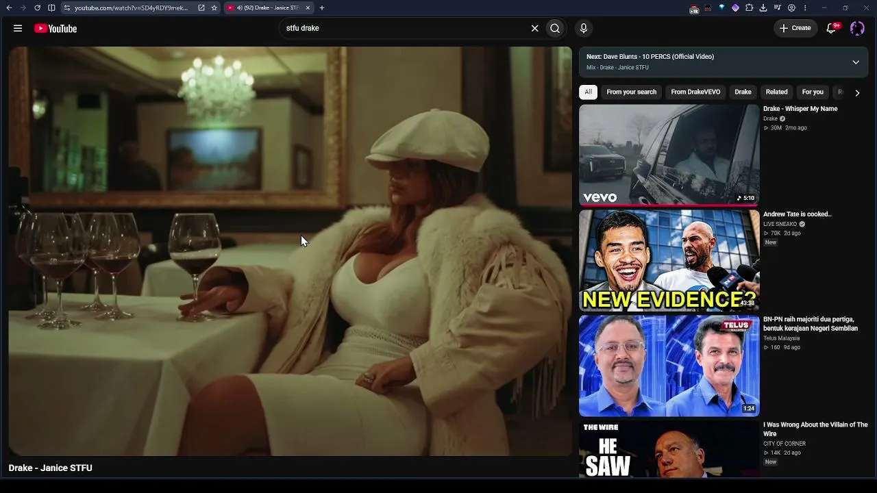Select the 'All' filter chip
Image resolution: width=877 pixels, height=493 pixels.
(588, 92)
